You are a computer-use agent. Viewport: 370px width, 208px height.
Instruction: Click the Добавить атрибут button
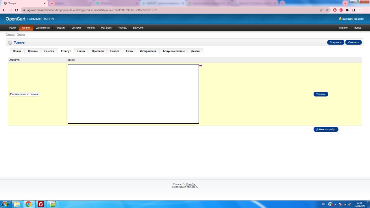tap(326, 129)
